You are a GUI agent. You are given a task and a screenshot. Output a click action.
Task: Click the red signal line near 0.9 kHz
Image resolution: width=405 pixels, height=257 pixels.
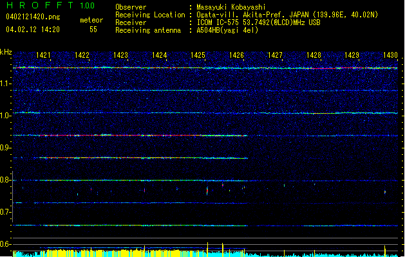97,136
